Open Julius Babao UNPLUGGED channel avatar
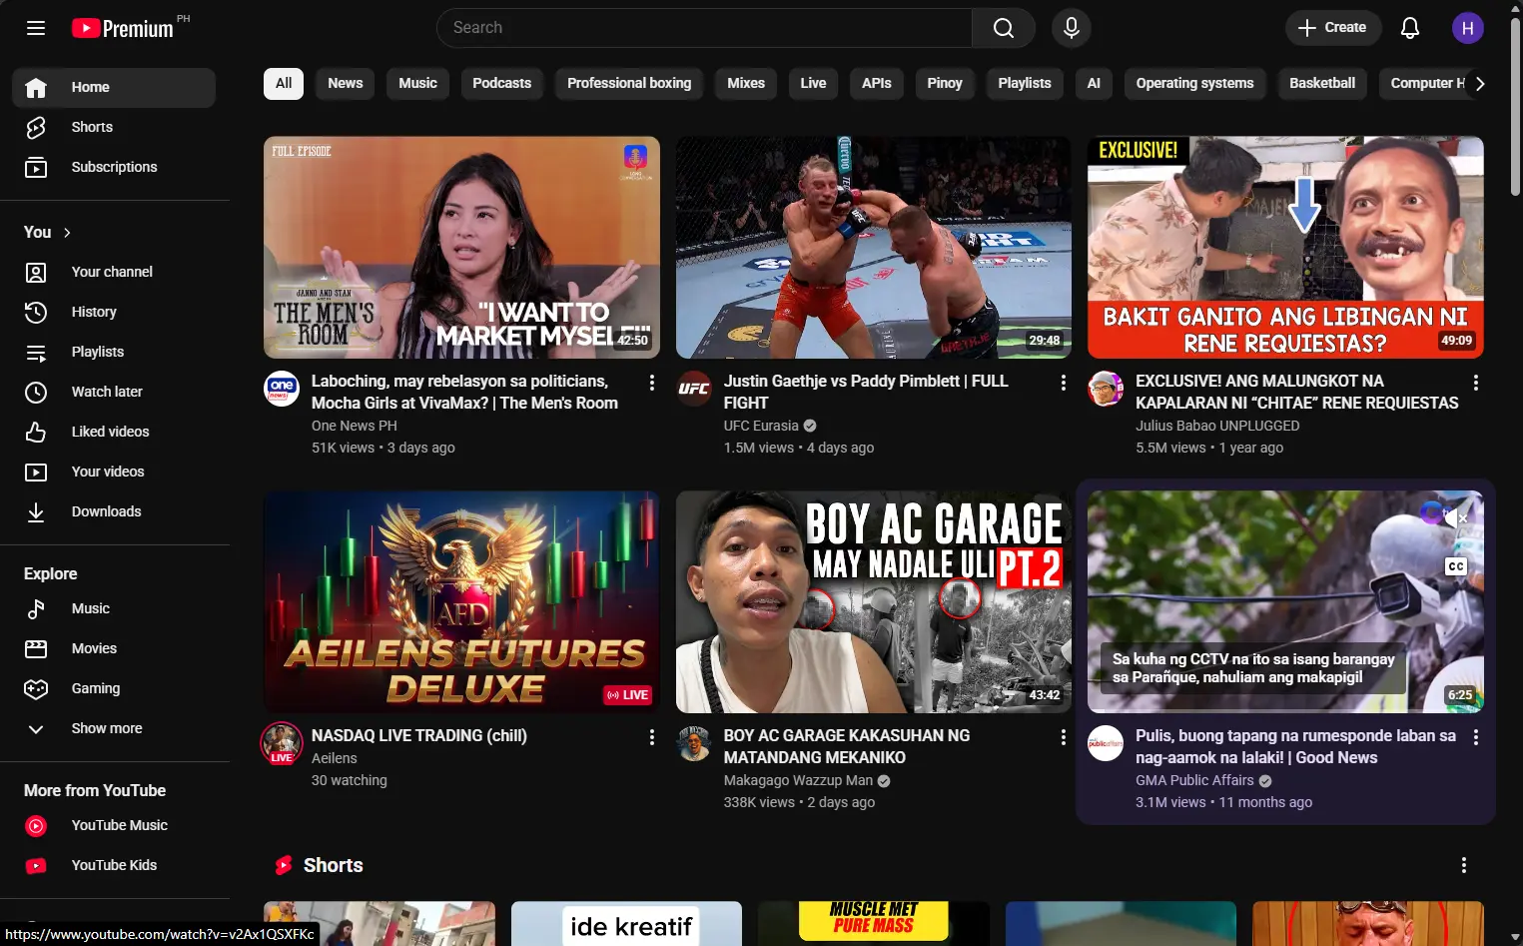1523x946 pixels. (x=1106, y=389)
